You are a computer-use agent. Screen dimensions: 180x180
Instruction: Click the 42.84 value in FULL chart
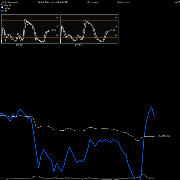(112, 30)
